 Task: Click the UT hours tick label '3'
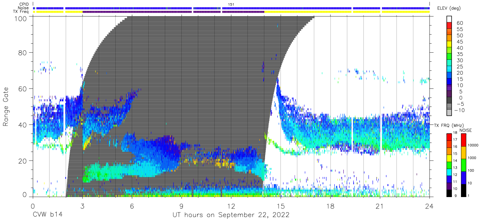click(x=82, y=206)
